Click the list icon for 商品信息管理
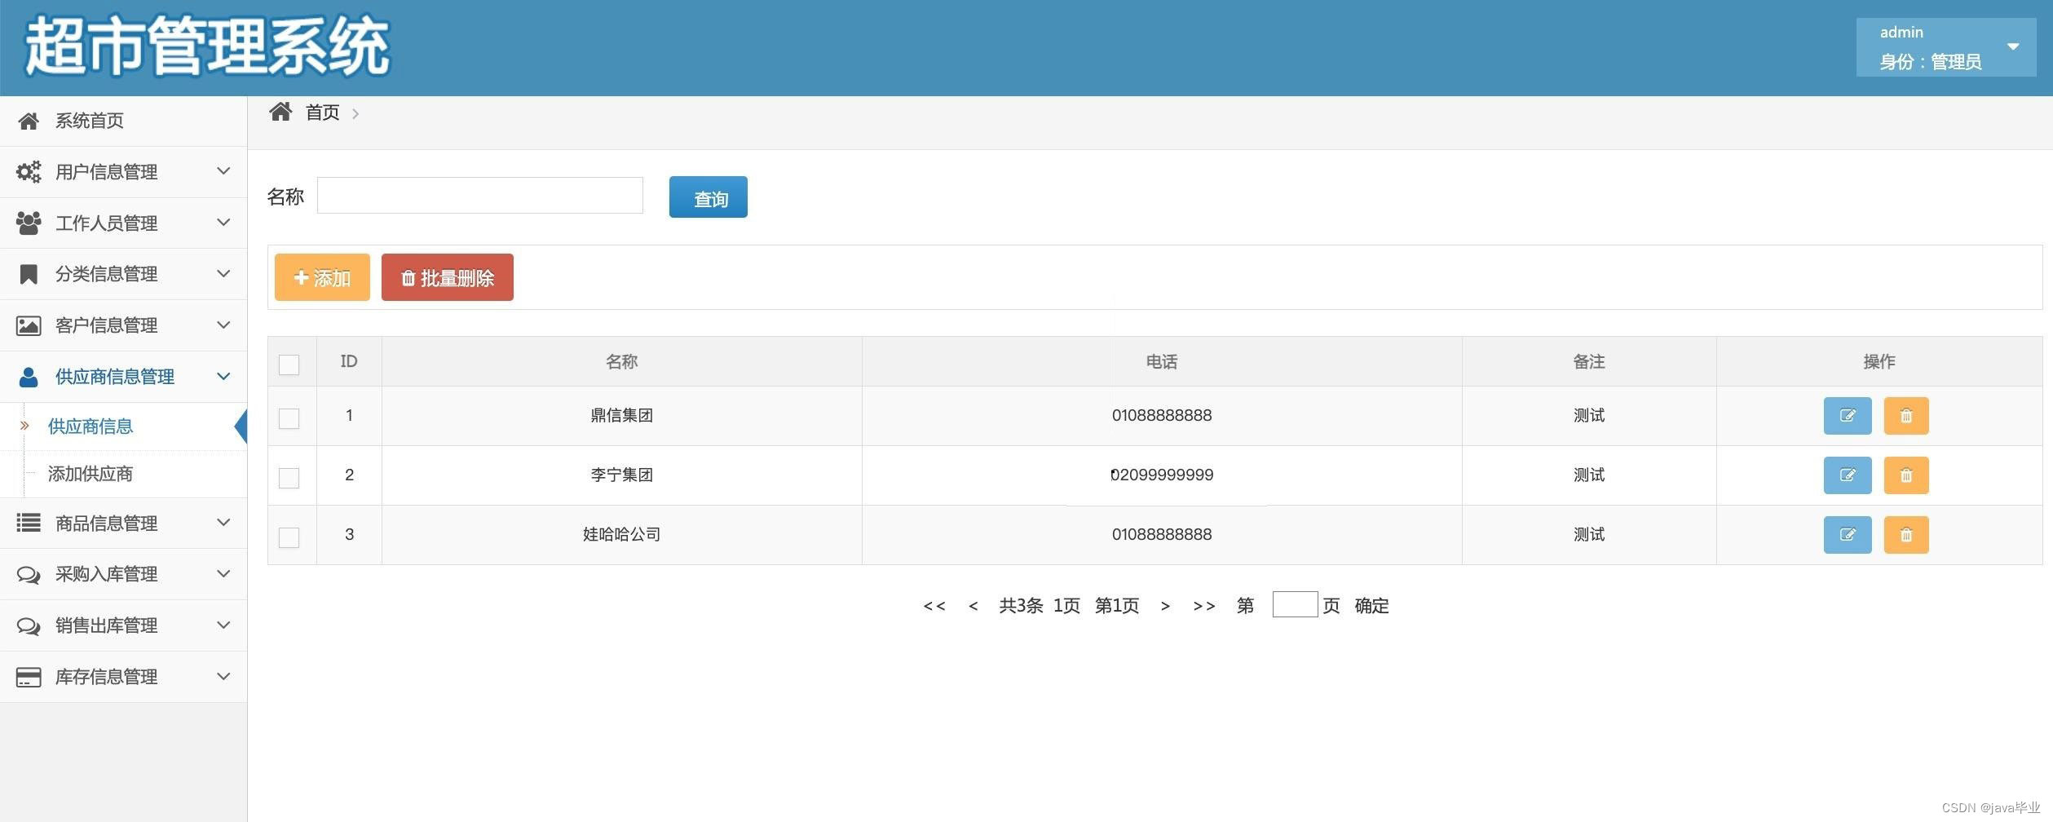The image size is (2053, 822). click(x=29, y=523)
